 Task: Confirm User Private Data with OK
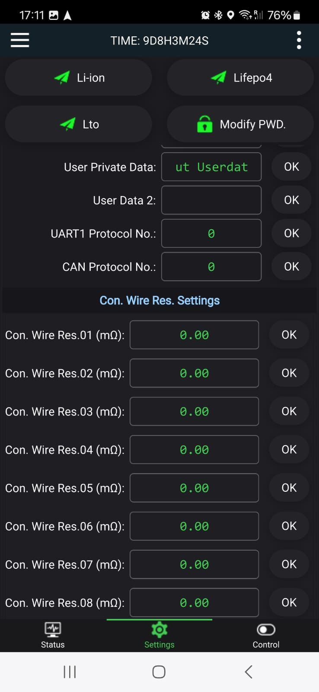[291, 167]
